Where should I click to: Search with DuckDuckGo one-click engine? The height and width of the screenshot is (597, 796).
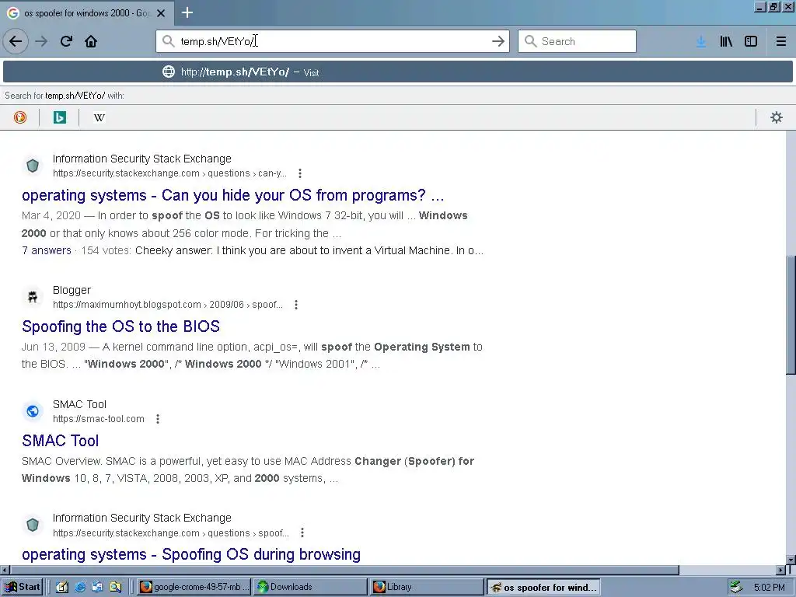(19, 117)
